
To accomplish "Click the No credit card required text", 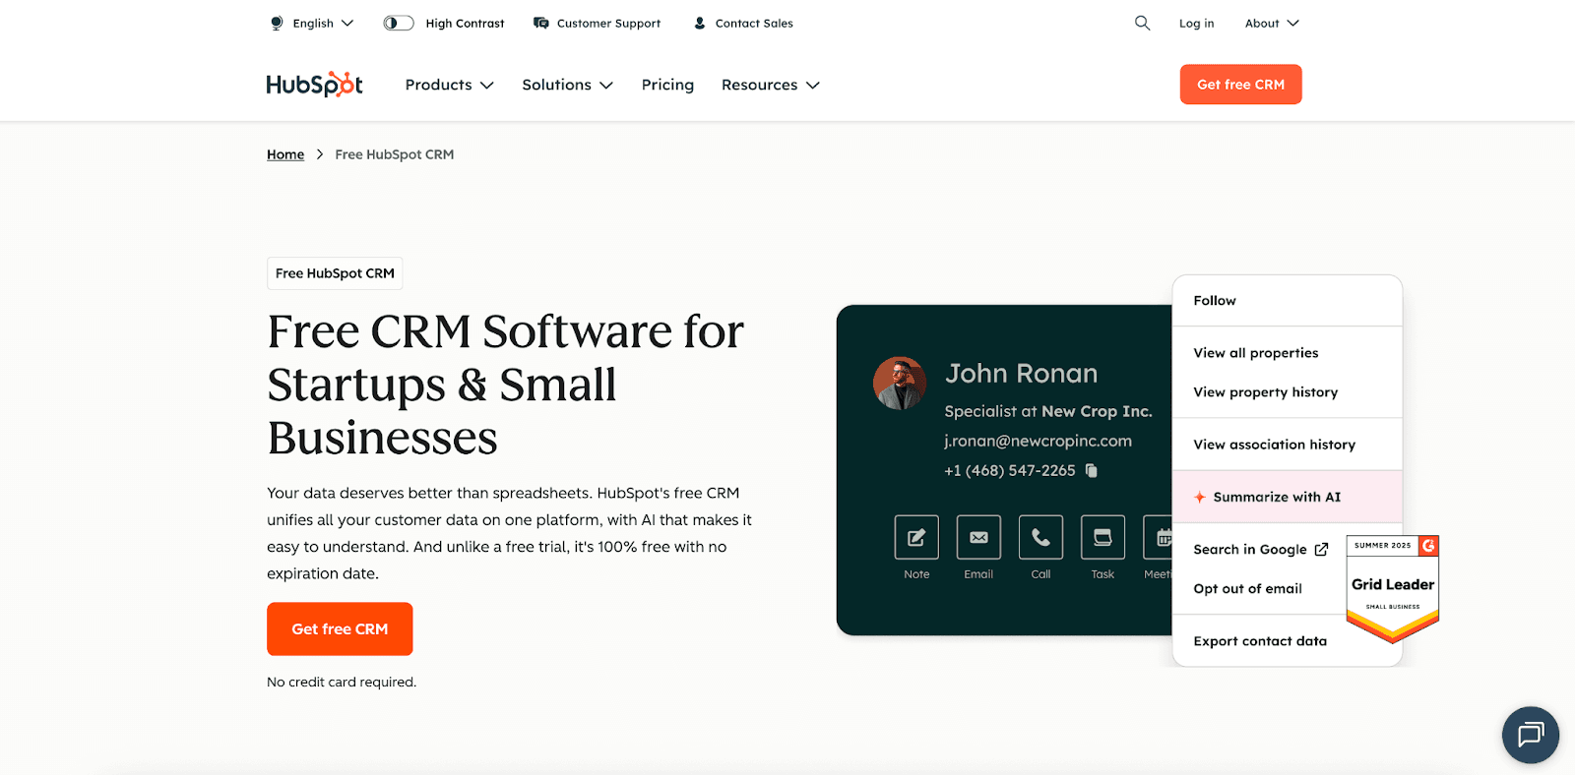I will [x=342, y=682].
